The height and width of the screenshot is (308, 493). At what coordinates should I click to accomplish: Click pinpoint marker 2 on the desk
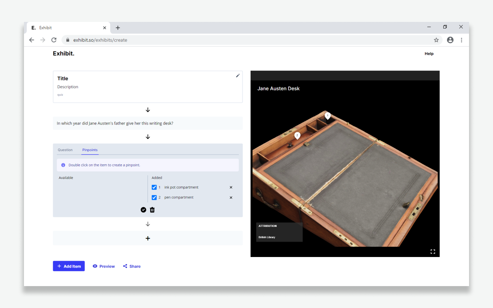coord(297,136)
